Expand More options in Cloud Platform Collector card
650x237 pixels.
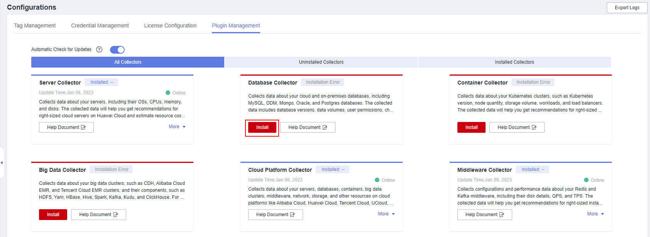pyautogui.click(x=386, y=214)
